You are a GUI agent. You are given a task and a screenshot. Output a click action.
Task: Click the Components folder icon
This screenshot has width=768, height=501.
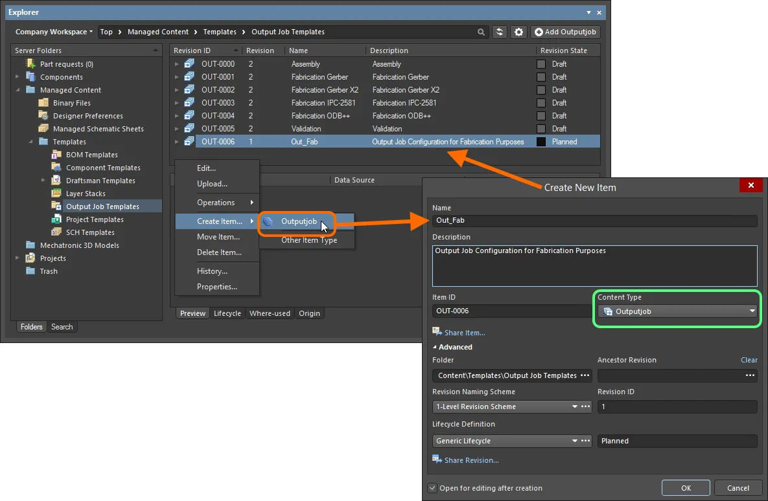click(x=30, y=77)
